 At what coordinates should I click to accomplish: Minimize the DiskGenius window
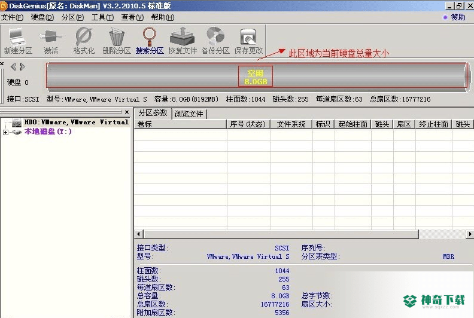pyautogui.click(x=450, y=5)
